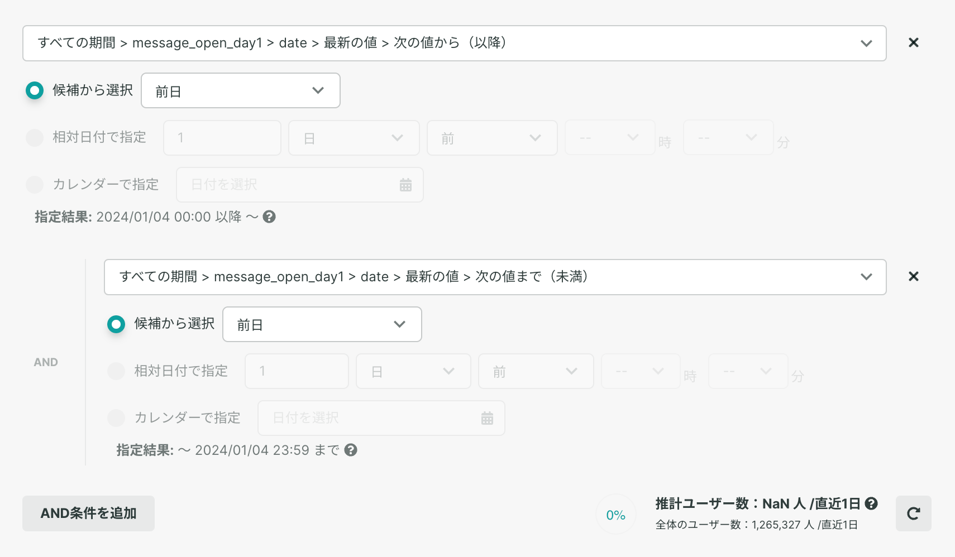The image size is (955, 557).
Task: Click calendar icon in first 日付を選択 field
Action: tap(405, 185)
